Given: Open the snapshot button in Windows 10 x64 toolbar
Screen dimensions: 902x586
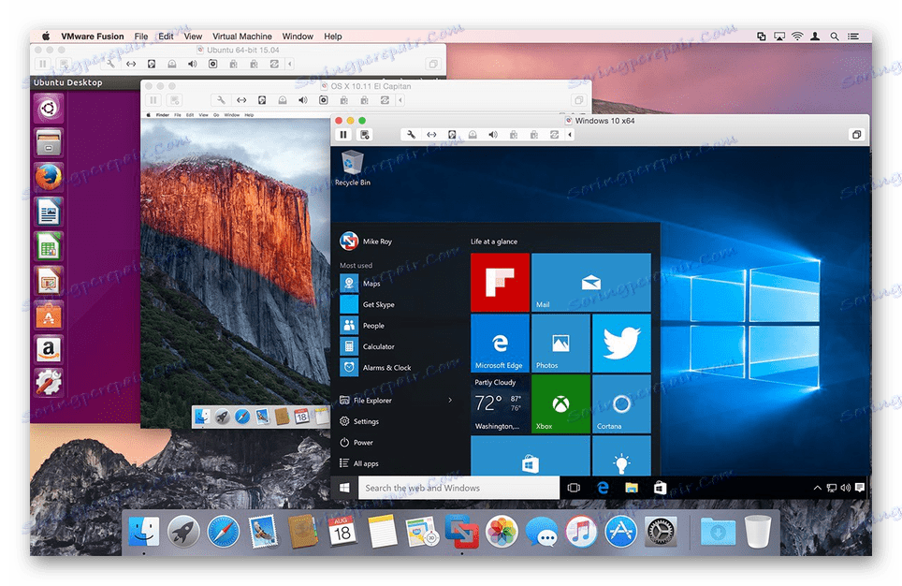Looking at the screenshot, I should coord(365,135).
